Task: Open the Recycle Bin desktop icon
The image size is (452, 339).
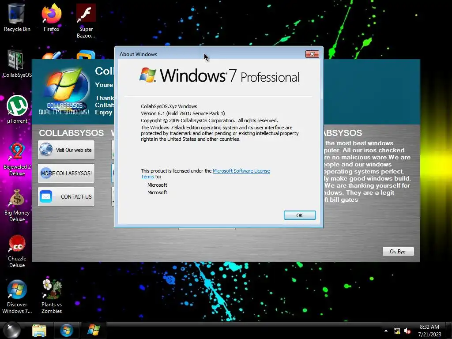Action: [17, 17]
